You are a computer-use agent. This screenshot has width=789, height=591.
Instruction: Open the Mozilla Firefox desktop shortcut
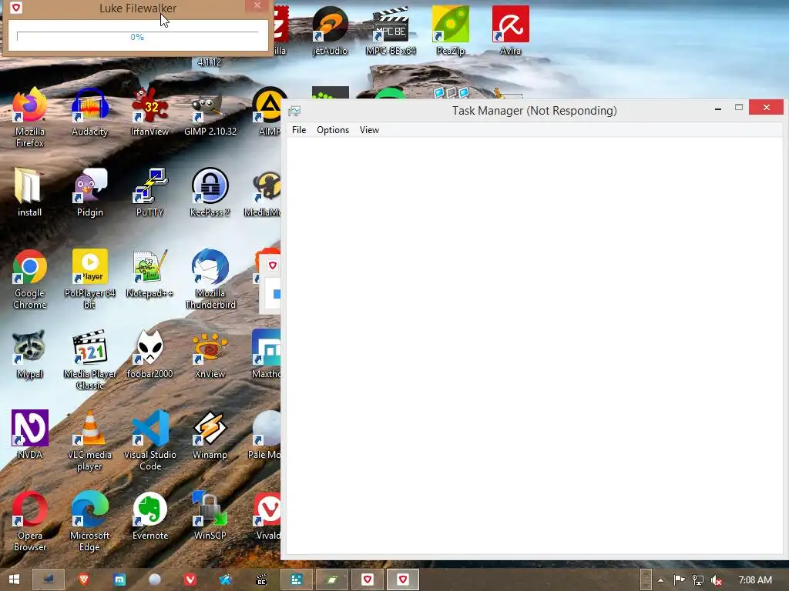[30, 118]
